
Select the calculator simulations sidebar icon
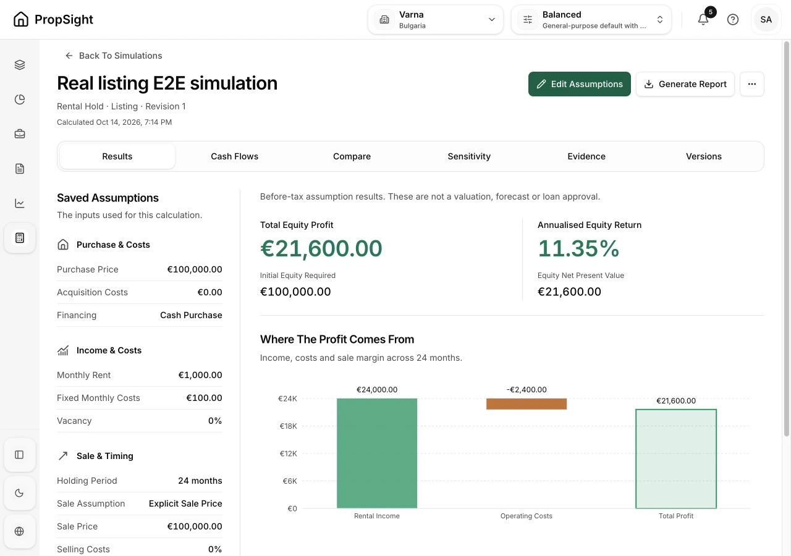[20, 238]
